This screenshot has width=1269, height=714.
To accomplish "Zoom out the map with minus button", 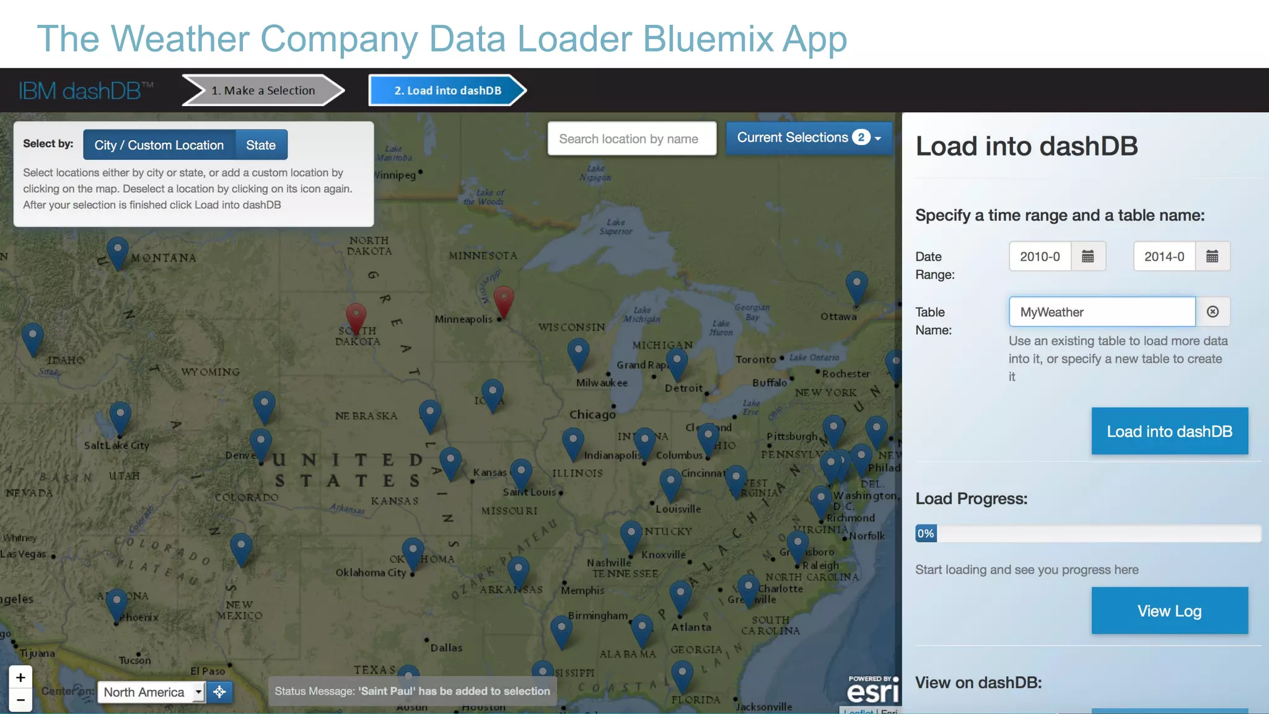I will tap(20, 700).
